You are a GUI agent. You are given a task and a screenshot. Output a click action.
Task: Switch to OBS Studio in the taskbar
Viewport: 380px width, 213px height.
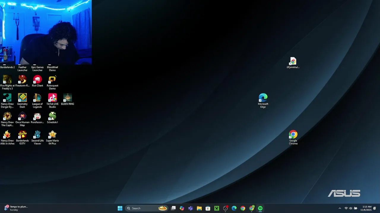click(x=225, y=208)
